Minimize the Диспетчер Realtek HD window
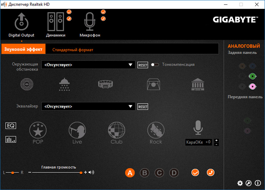The height and width of the screenshot is (190, 265). point(226,4)
